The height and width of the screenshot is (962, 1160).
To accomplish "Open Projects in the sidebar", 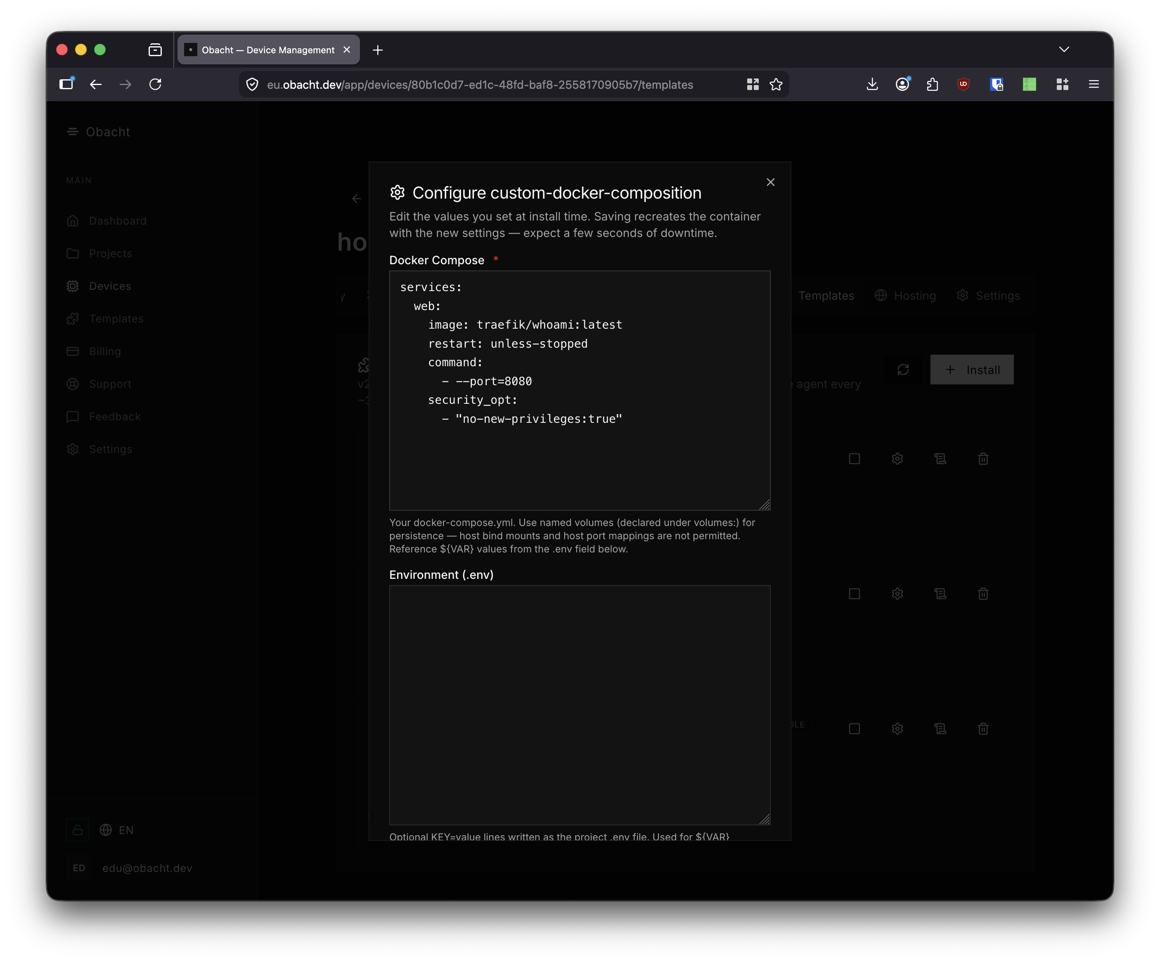I will 99,254.
